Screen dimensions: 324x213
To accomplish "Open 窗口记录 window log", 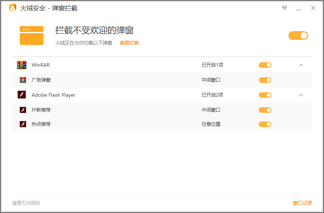I will pyautogui.click(x=302, y=203).
